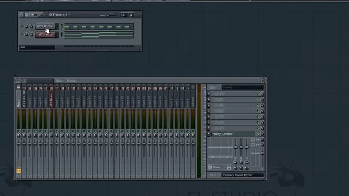349x196 pixels.
Task: Mute the VEC2 BD channel via green LED
Action: 22,27
